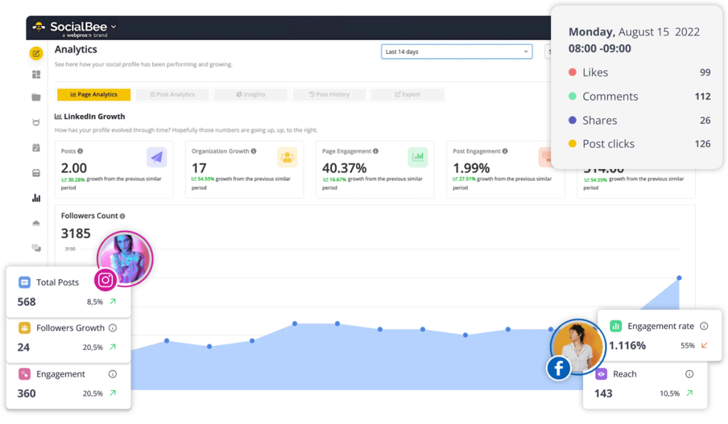Select the bar chart analytics sidebar icon
The width and height of the screenshot is (728, 424).
click(x=36, y=198)
